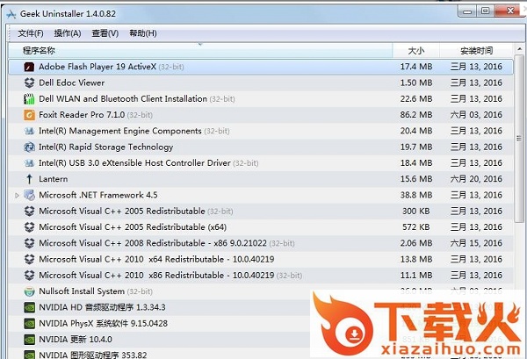
Task: Close the Geek Uninstaller window
Action: tap(510, 11)
